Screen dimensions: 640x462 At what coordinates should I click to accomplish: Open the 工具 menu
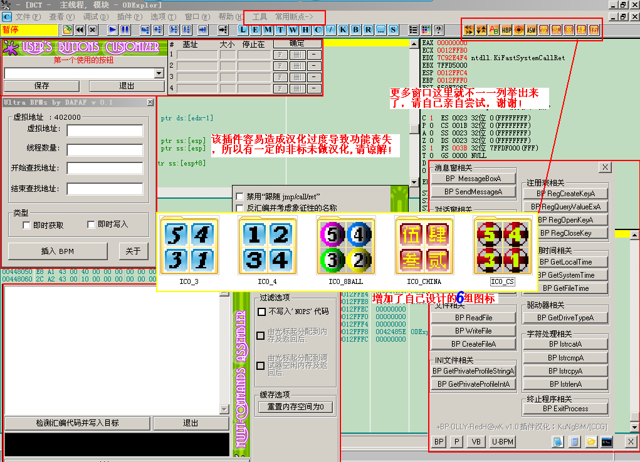pos(260,17)
